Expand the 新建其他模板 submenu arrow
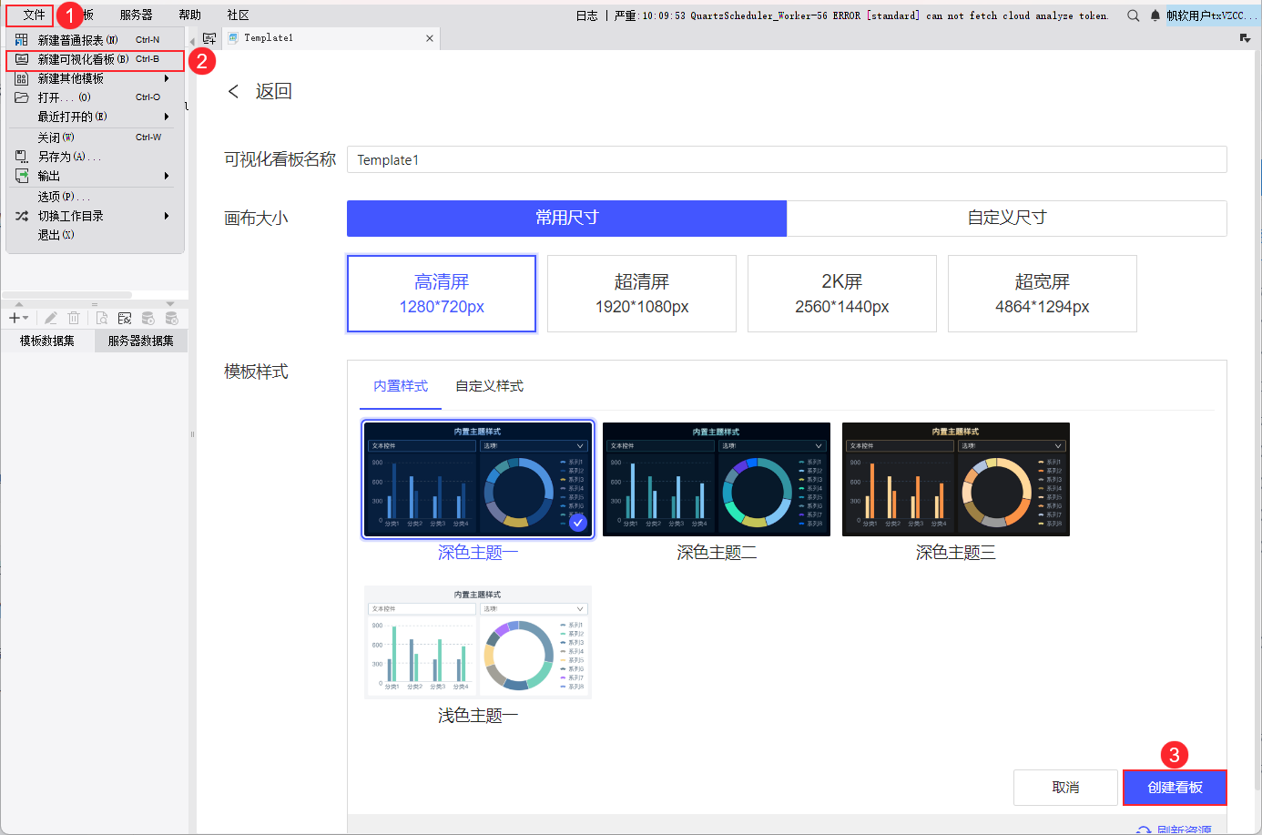 click(x=167, y=78)
